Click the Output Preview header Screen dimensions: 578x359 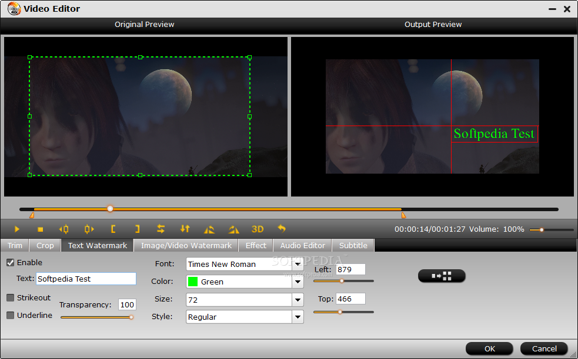pos(433,24)
